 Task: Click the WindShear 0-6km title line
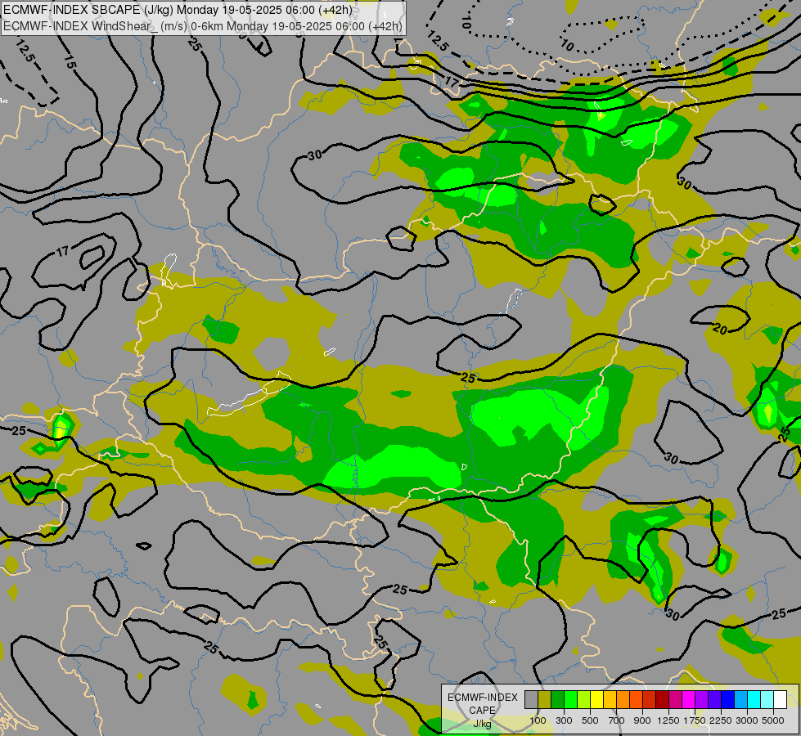(203, 26)
